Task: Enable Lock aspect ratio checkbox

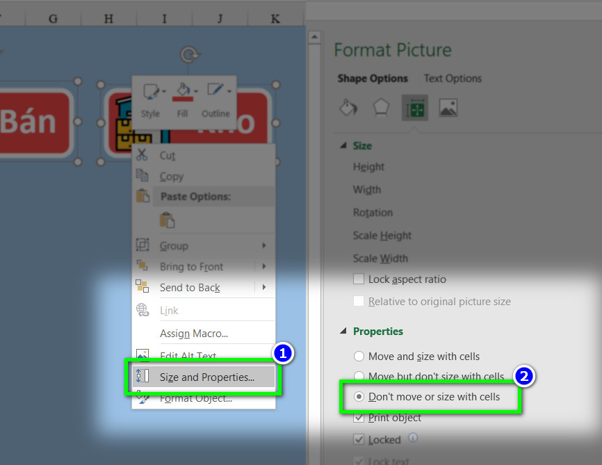Action: tap(359, 279)
